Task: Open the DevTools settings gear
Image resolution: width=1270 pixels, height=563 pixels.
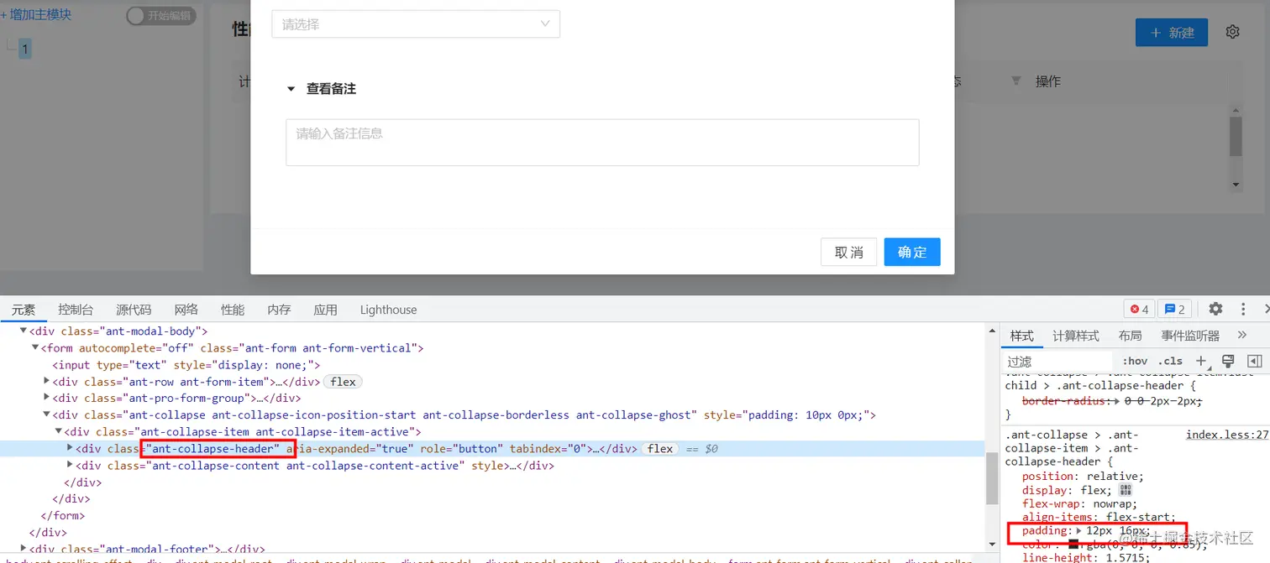Action: pos(1215,309)
